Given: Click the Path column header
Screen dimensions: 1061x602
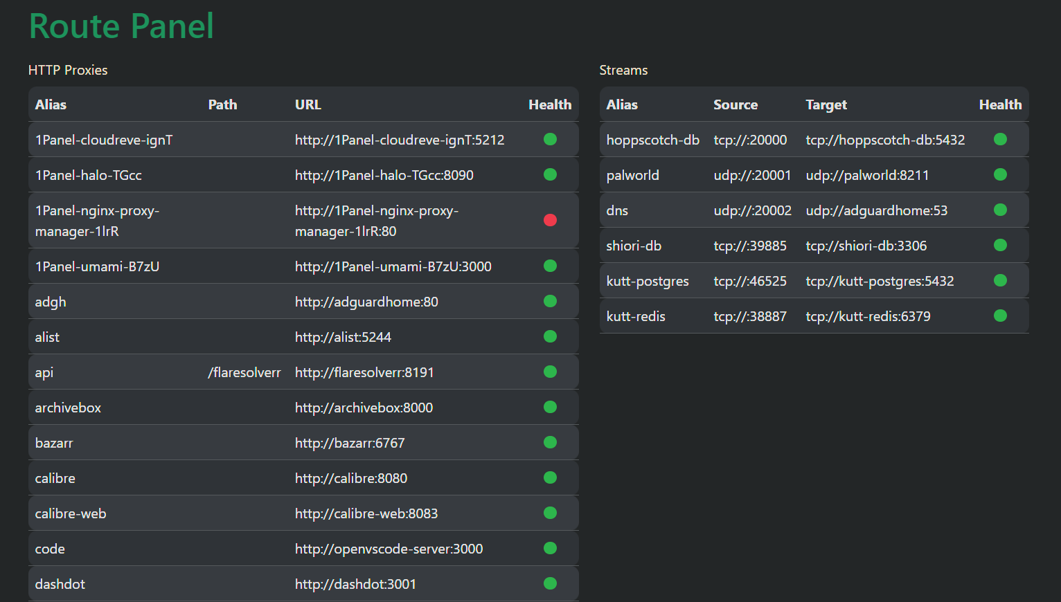Looking at the screenshot, I should 222,104.
